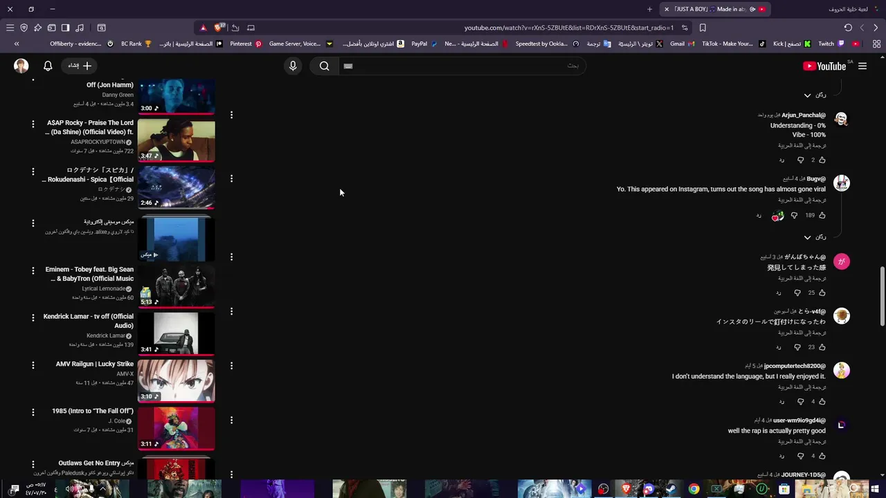Image resolution: width=886 pixels, height=498 pixels.
Task: Bookmark this page via address bar icon
Action: 703,28
